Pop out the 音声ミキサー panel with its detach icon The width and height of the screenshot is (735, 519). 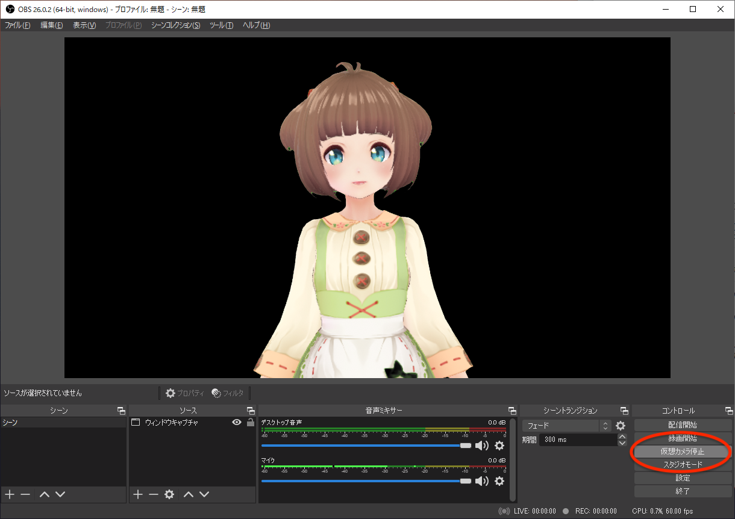coord(511,410)
